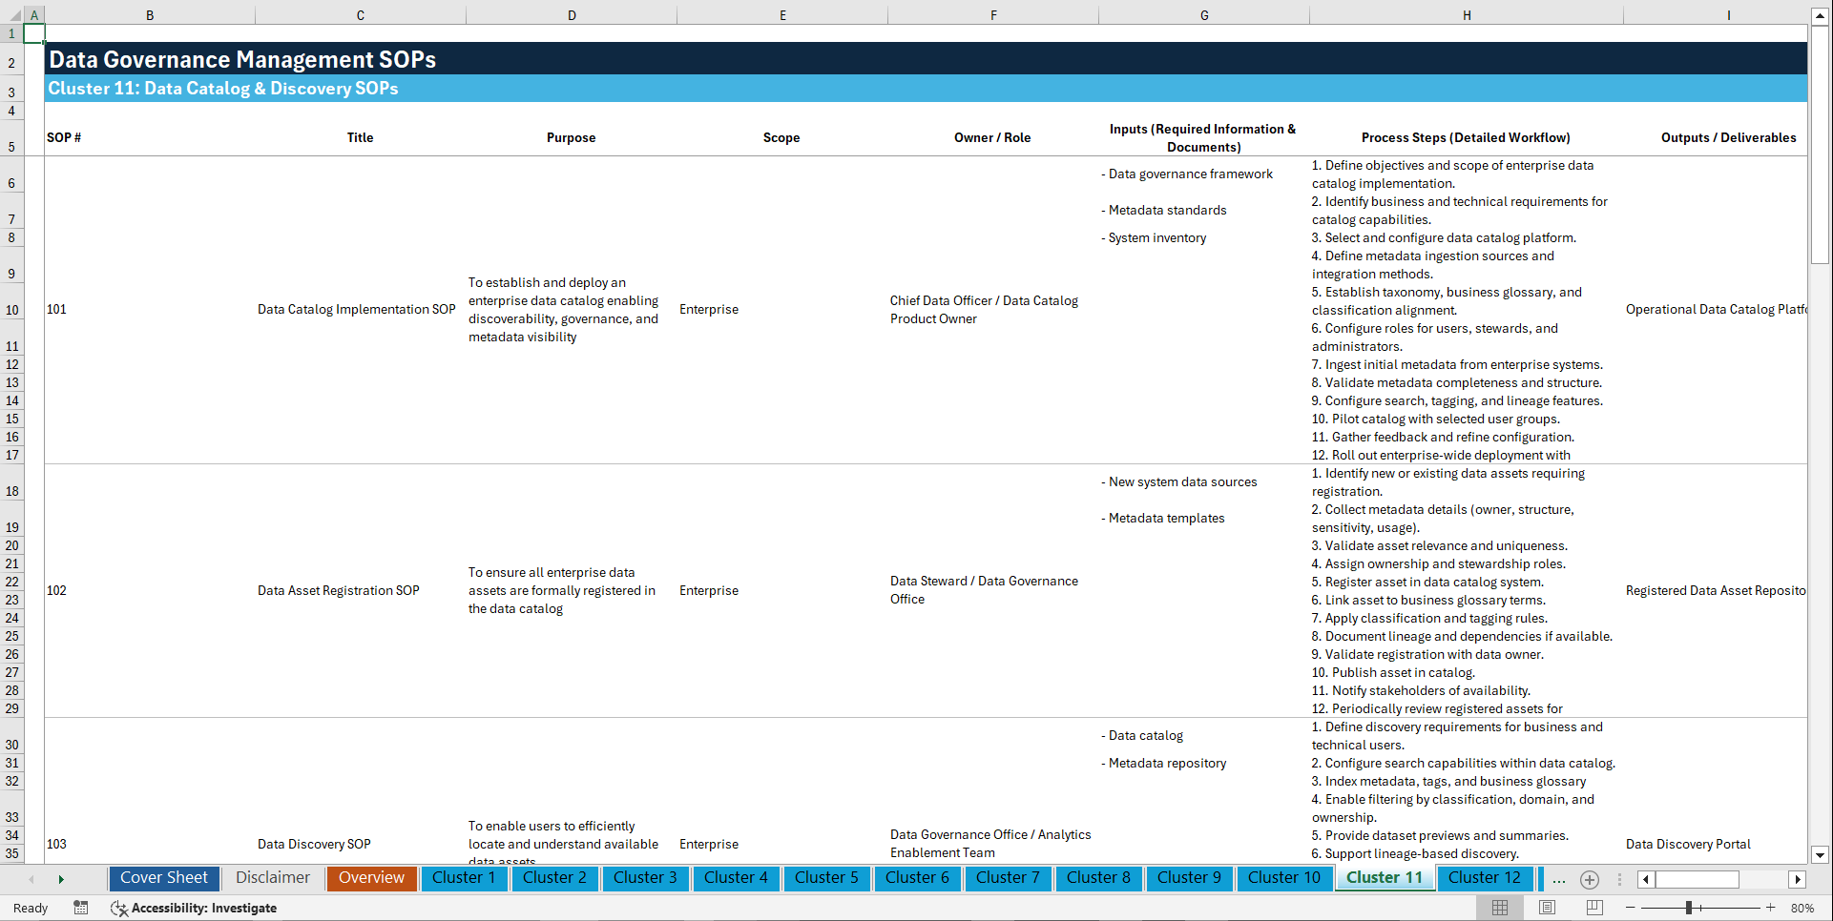1833x921 pixels.
Task: Click SOP number 102 cell
Action: [x=150, y=591]
